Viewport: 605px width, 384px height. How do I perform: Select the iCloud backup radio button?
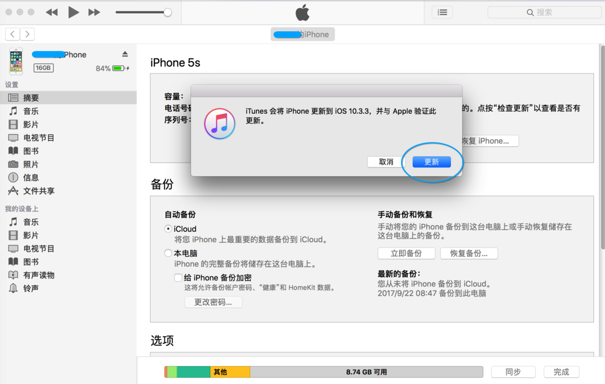coord(168,229)
